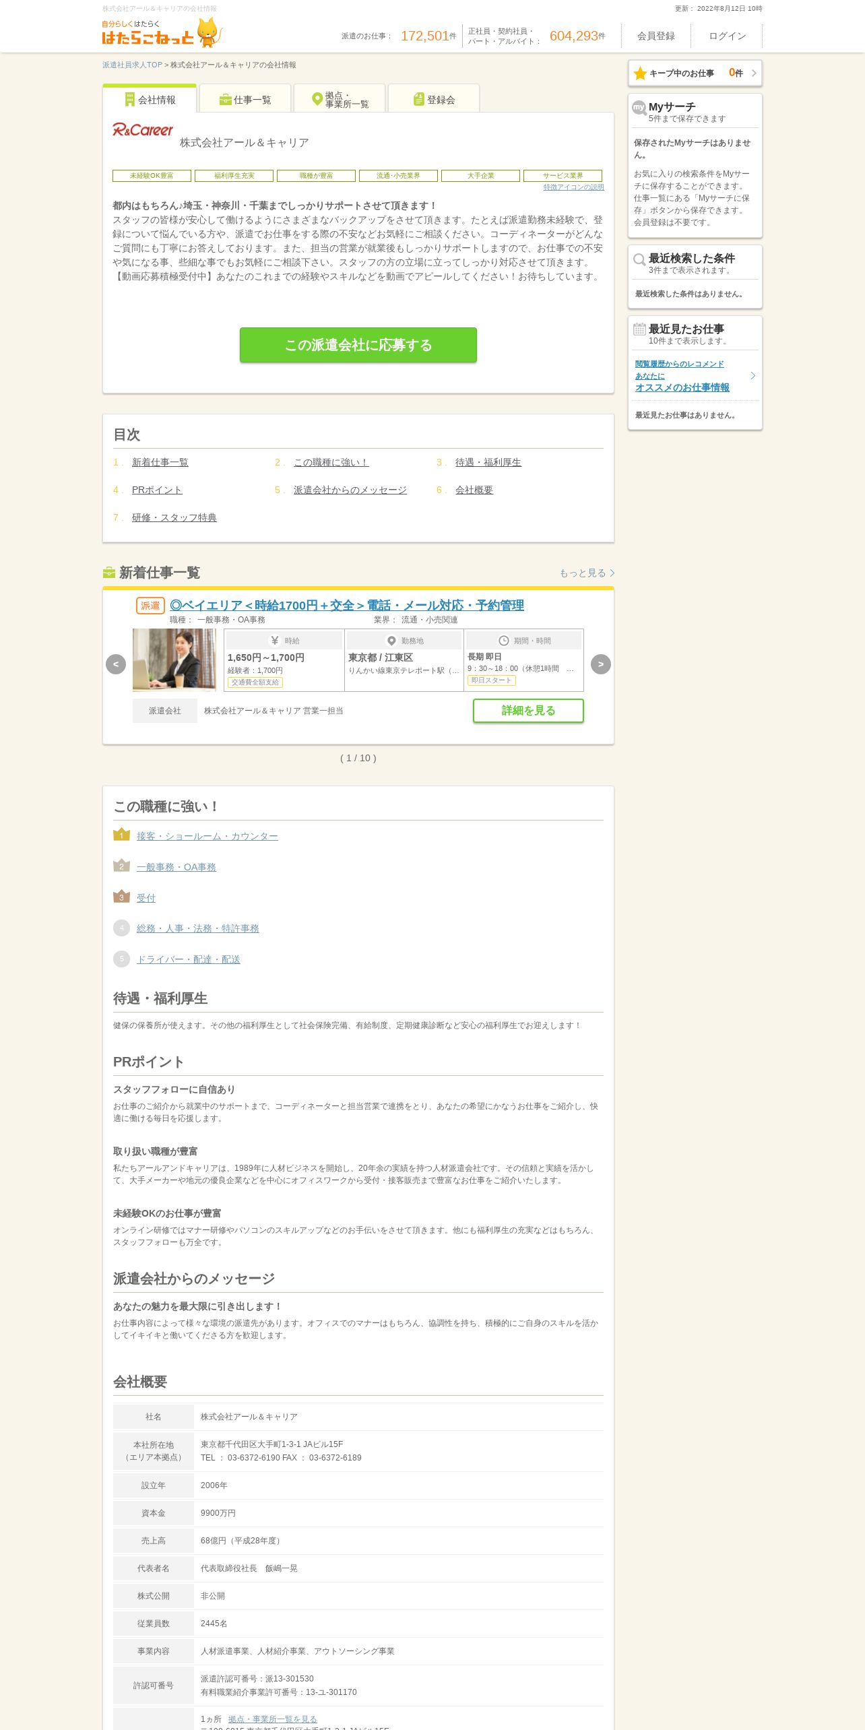The image size is (865, 1730).
Task: Open the 総務・人事・法務・特許事務 category
Action: point(198,928)
